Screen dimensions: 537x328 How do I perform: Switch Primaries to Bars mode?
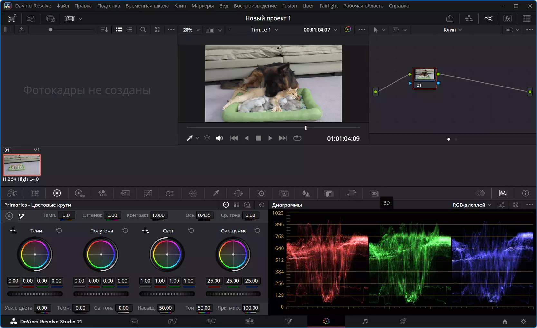pyautogui.click(x=236, y=205)
